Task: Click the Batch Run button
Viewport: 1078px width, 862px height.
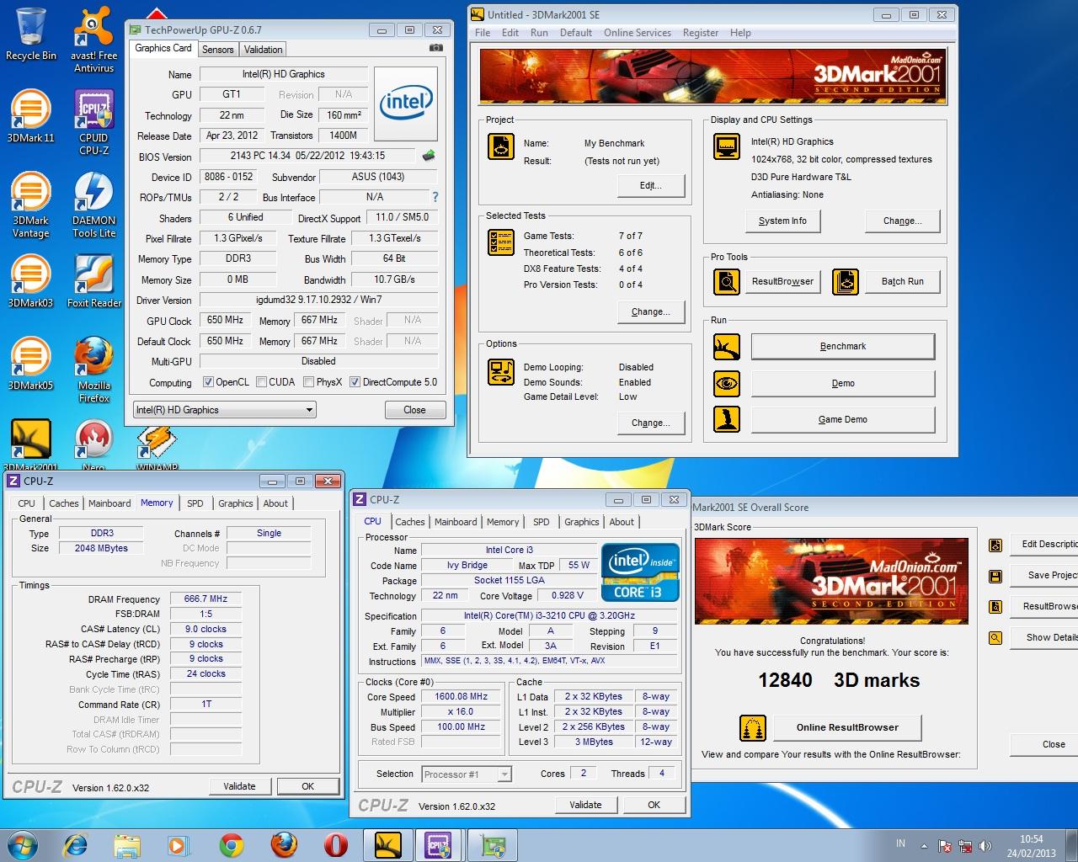Action: coord(903,282)
